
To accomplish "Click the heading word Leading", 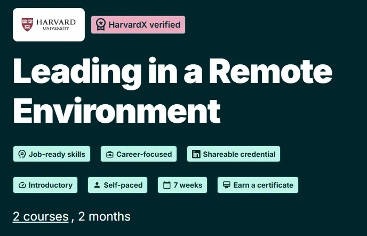I will [77, 73].
